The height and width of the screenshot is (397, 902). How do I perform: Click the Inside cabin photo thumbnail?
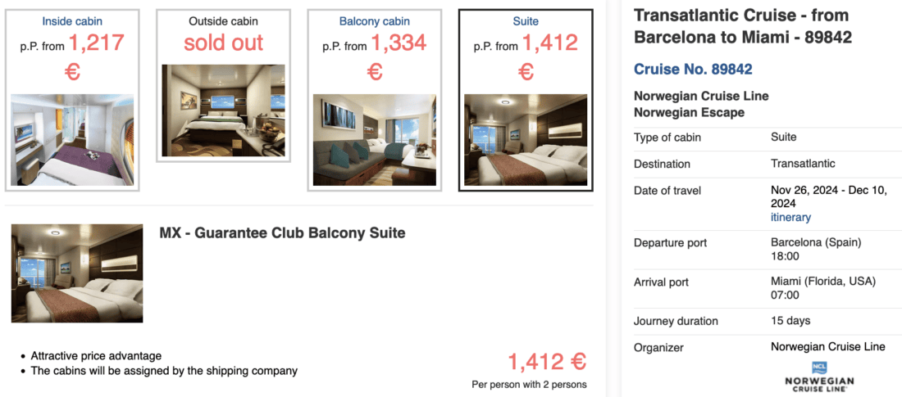(x=72, y=140)
